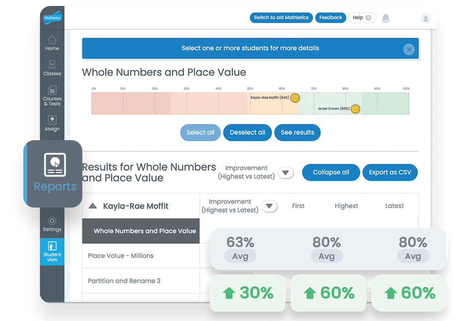The height and width of the screenshot is (321, 476).
Task: Open Improvement dropdown beside results heading
Action: [286, 173]
